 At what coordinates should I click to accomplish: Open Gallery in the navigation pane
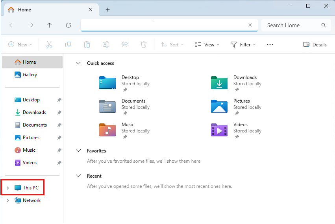pos(32,75)
